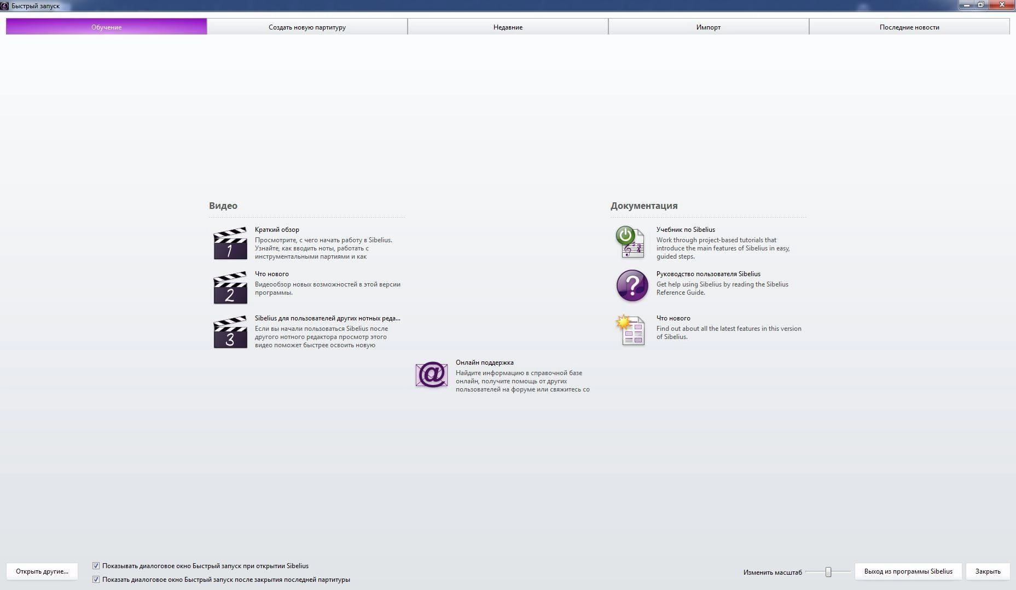Viewport: 1016px width, 590px height.
Task: Click the Видео section heading
Action: pyautogui.click(x=223, y=206)
